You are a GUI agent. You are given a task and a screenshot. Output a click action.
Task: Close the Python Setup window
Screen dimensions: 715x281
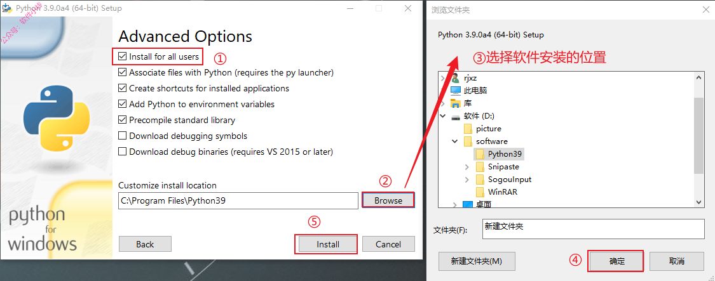[x=407, y=8]
